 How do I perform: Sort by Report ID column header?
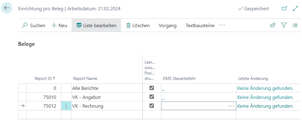click(45, 78)
